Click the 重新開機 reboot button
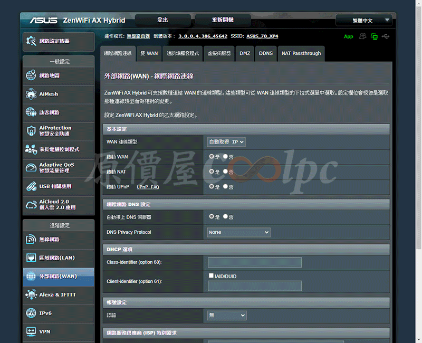 [223, 20]
